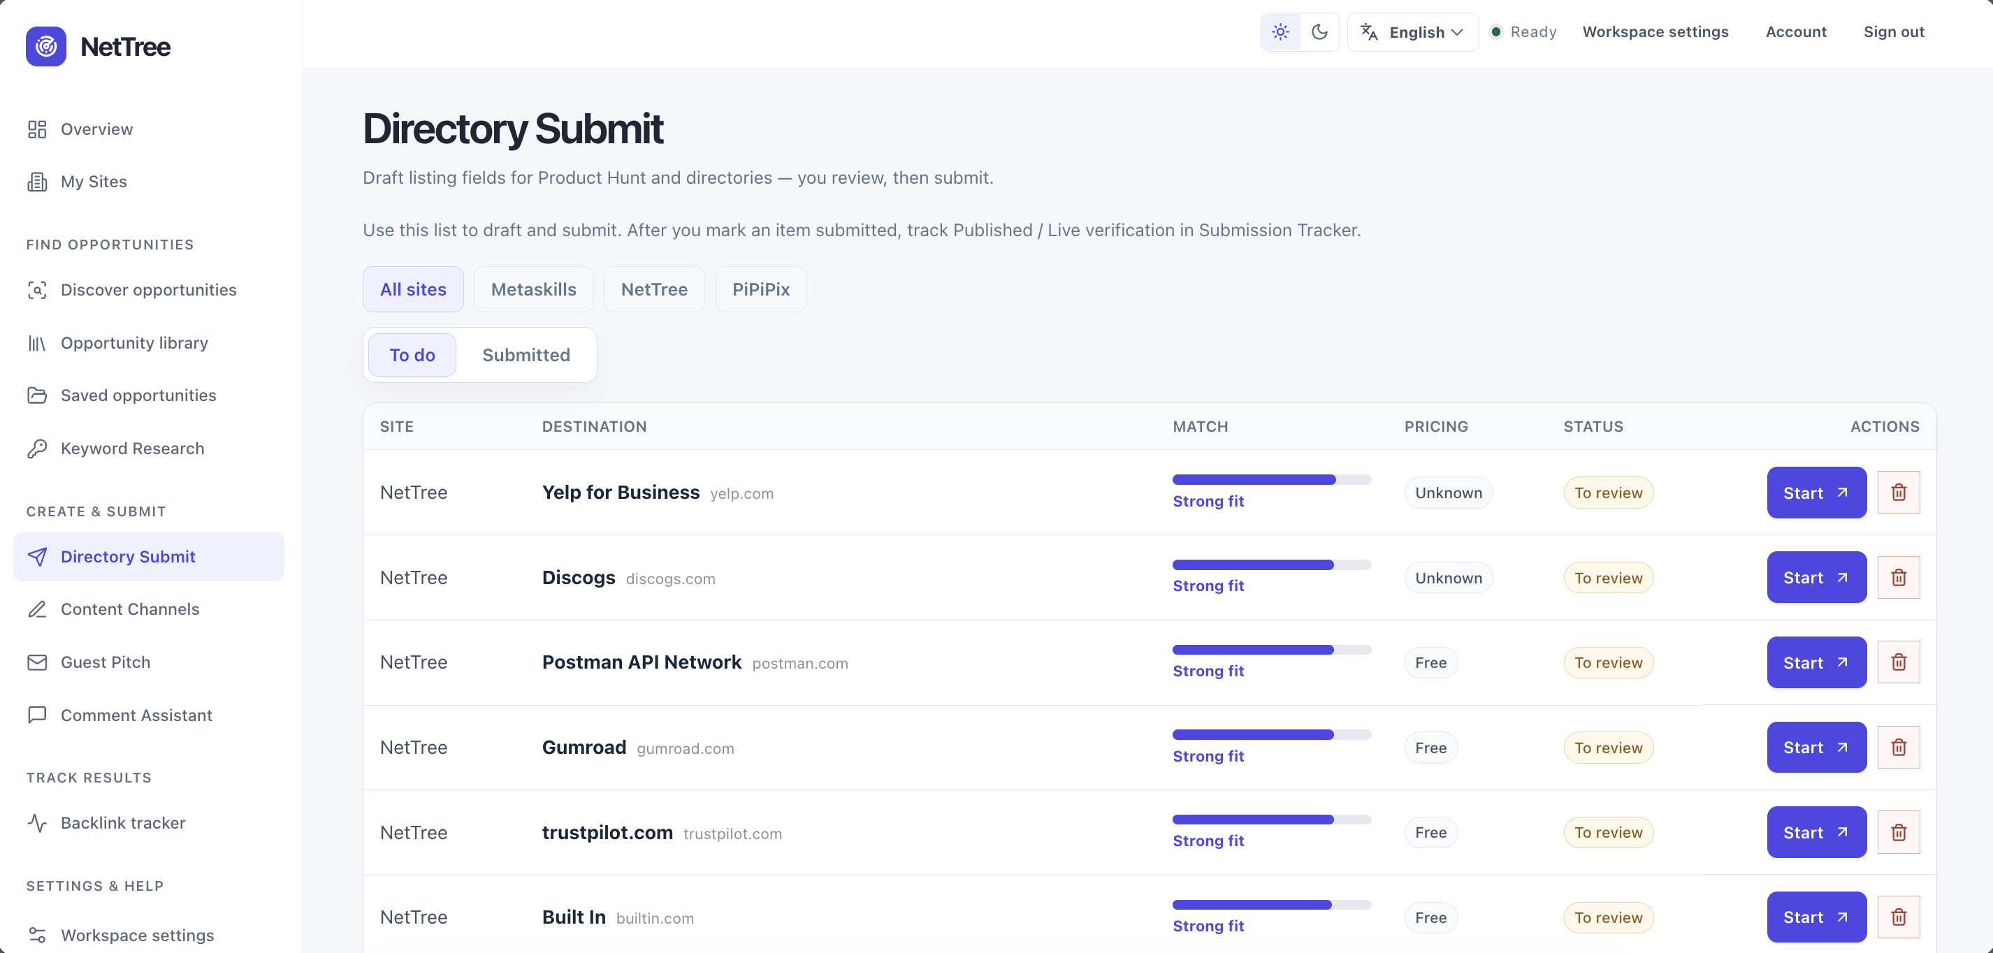Start the Discogs submission
The height and width of the screenshot is (953, 1993).
[1817, 578]
